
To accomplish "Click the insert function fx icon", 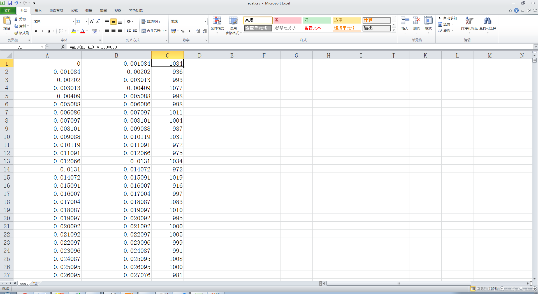I will point(63,47).
